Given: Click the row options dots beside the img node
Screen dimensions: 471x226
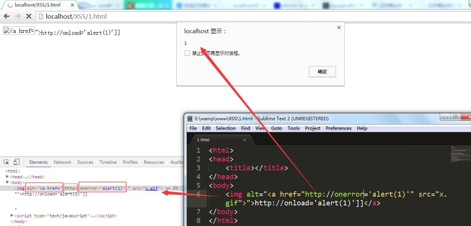Looking at the screenshot, I should pos(3,189).
